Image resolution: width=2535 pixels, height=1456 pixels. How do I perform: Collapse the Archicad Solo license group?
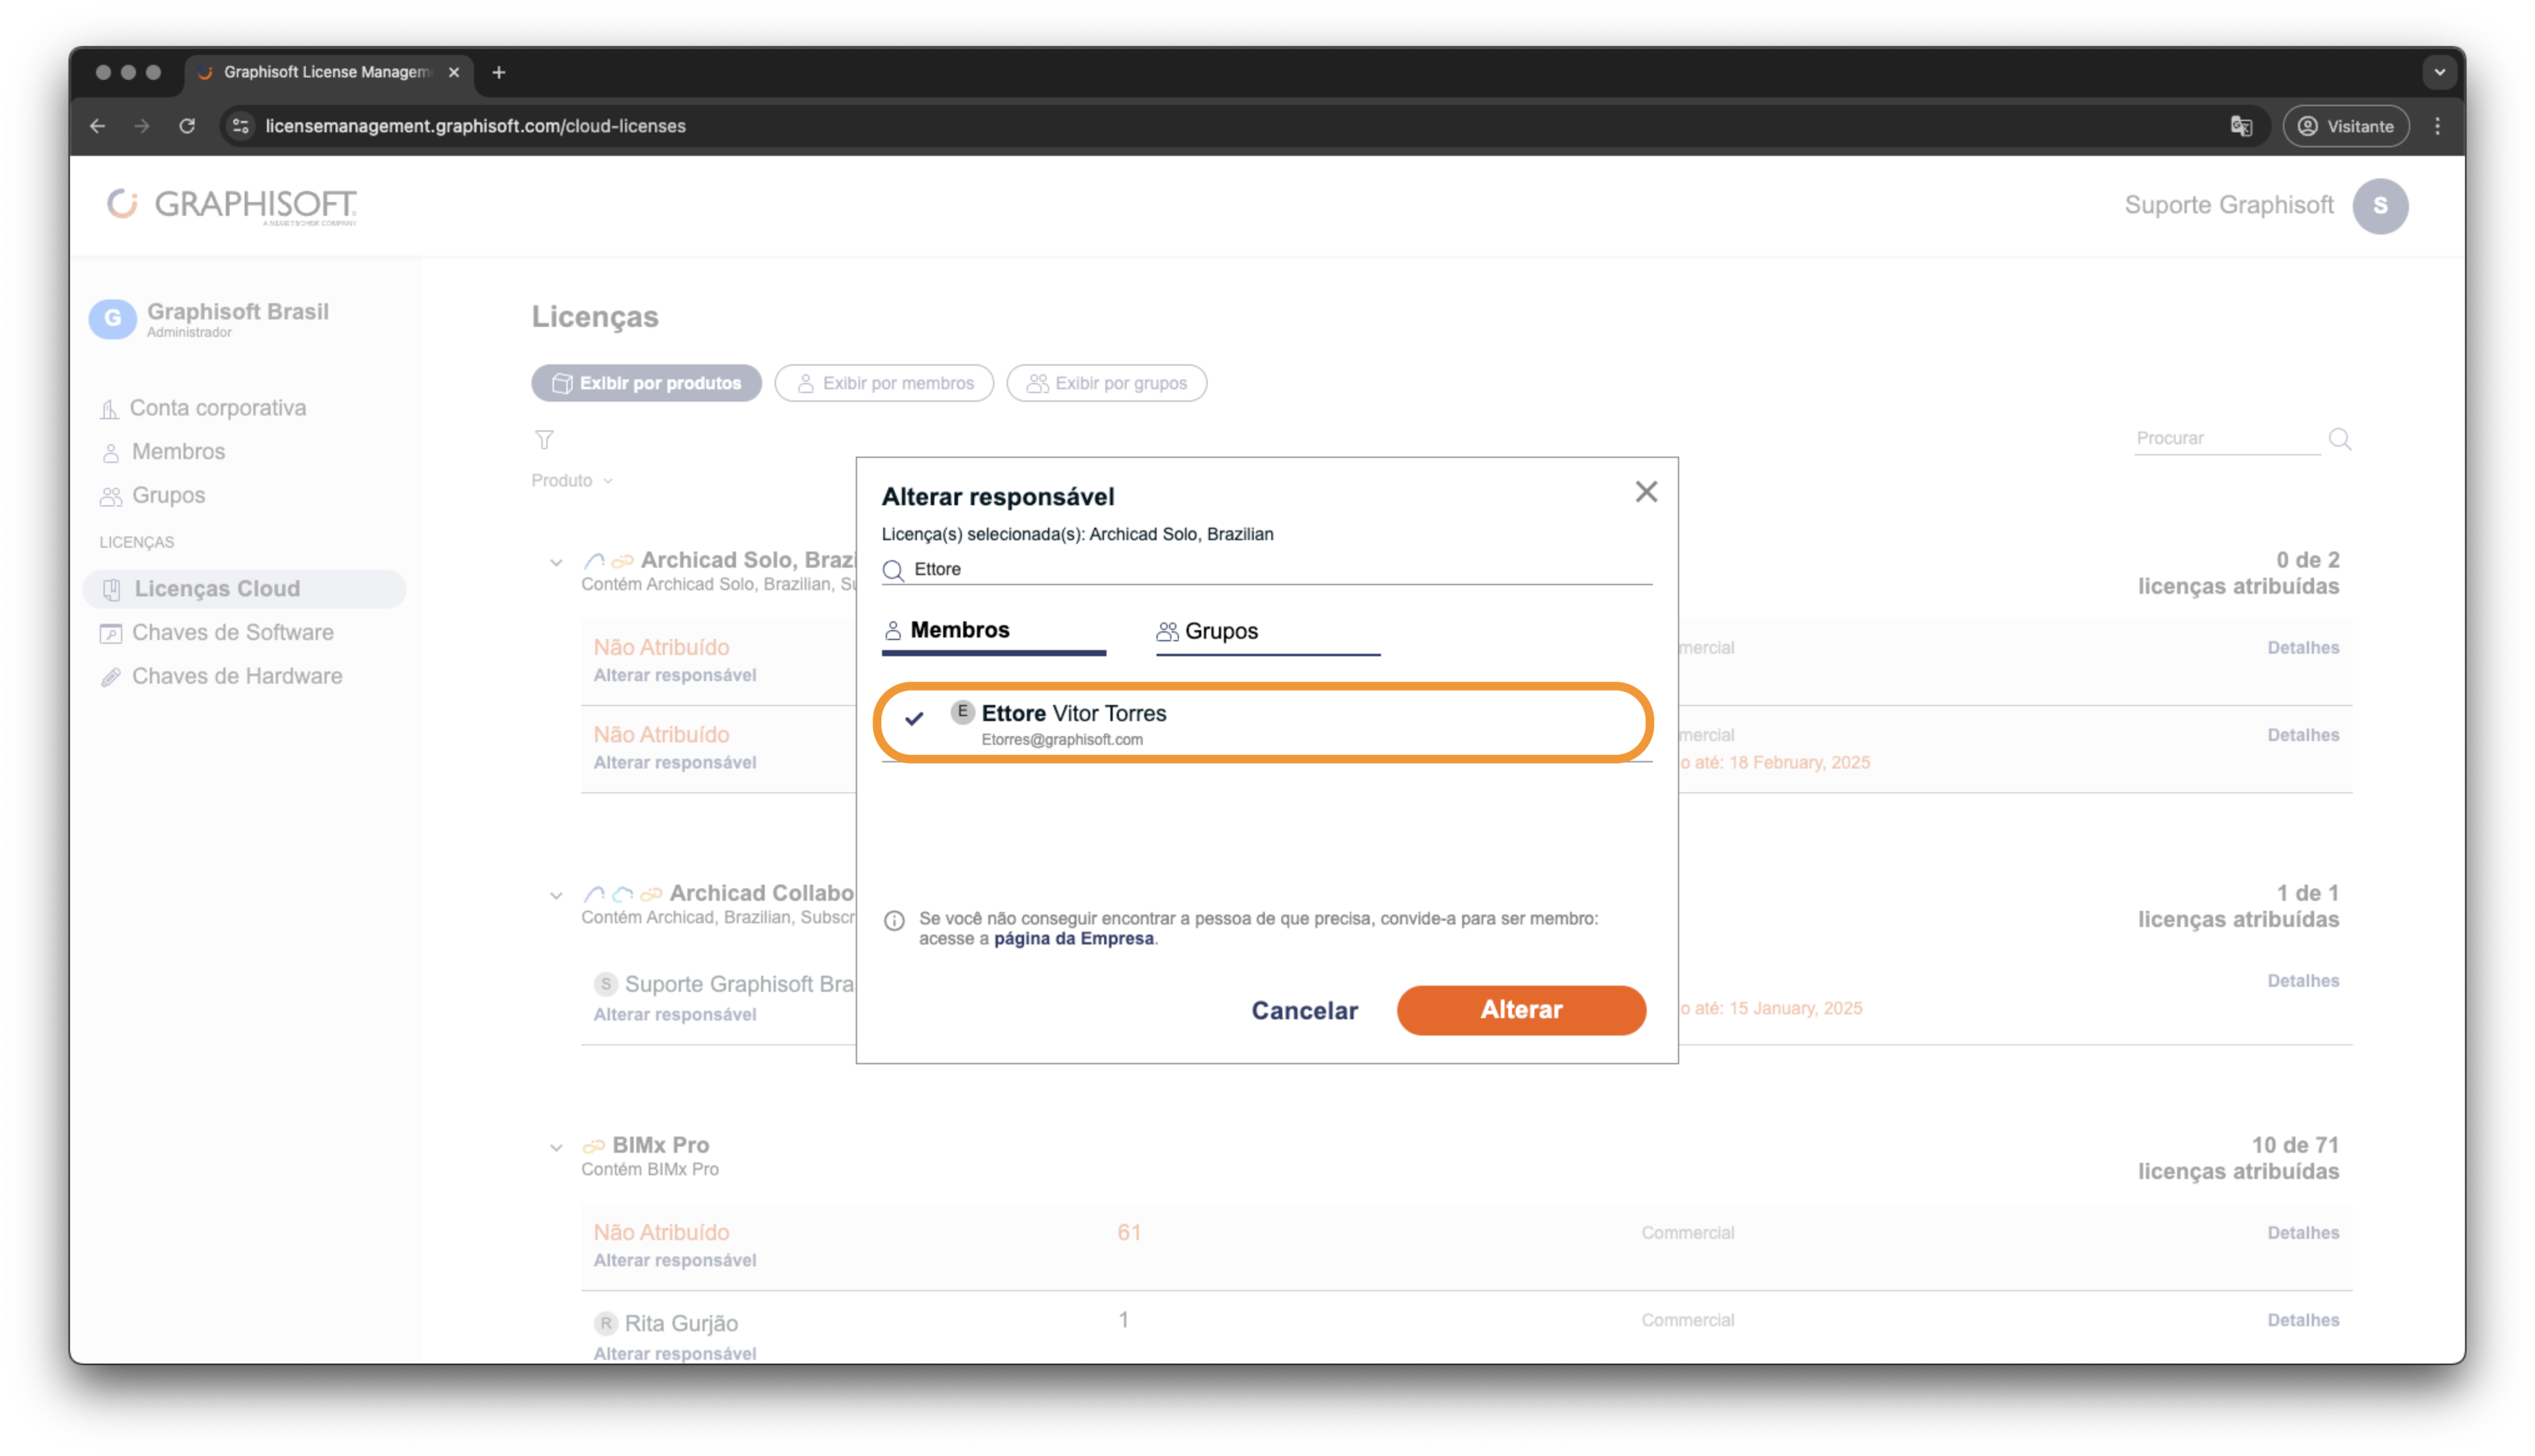556,562
